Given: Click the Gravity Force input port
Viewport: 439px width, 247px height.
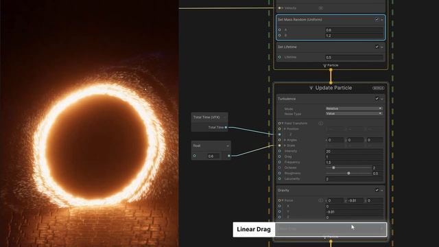Looking at the screenshot, I should point(279,200).
